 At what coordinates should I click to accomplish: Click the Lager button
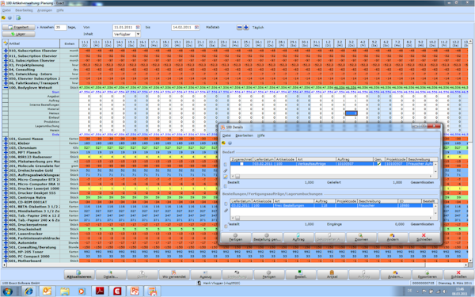(18, 34)
